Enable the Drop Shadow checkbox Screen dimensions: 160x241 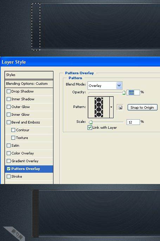[8, 91]
